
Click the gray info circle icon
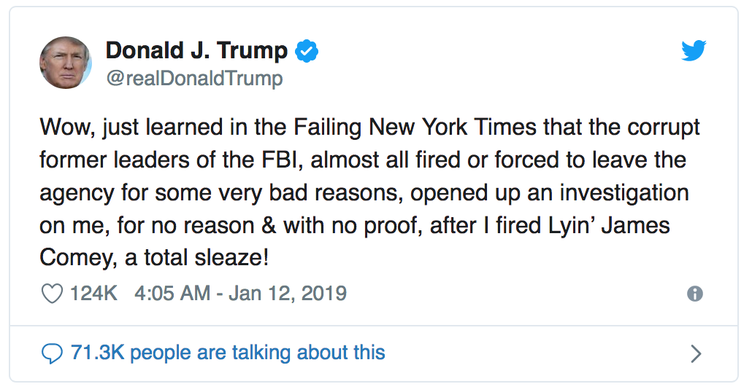(x=694, y=294)
